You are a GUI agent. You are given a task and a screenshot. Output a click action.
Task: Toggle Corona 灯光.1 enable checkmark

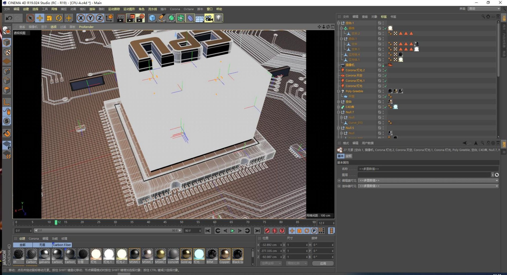pos(386,81)
